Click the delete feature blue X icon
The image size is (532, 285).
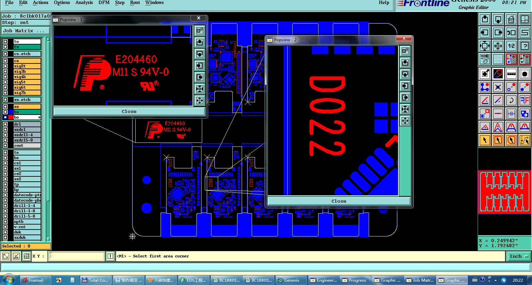point(498,87)
